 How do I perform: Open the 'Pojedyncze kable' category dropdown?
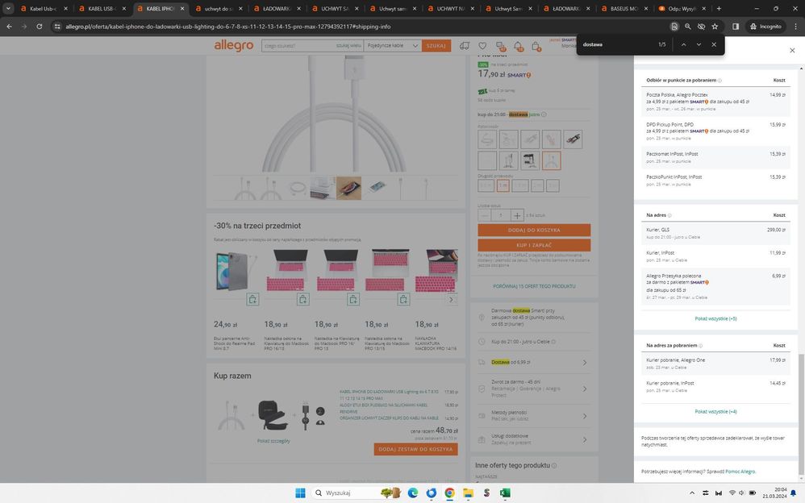[393, 46]
